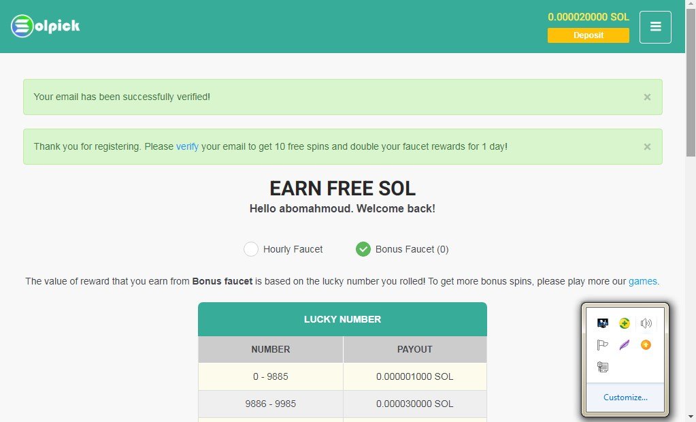Click the orange up-arrow tray icon
This screenshot has height=422, width=696.
[646, 344]
